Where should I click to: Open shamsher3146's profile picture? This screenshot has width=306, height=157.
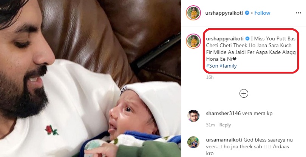tap(193, 115)
